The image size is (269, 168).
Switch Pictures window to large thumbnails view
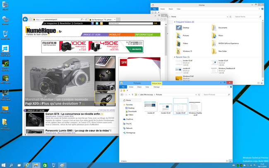(x=231, y=161)
